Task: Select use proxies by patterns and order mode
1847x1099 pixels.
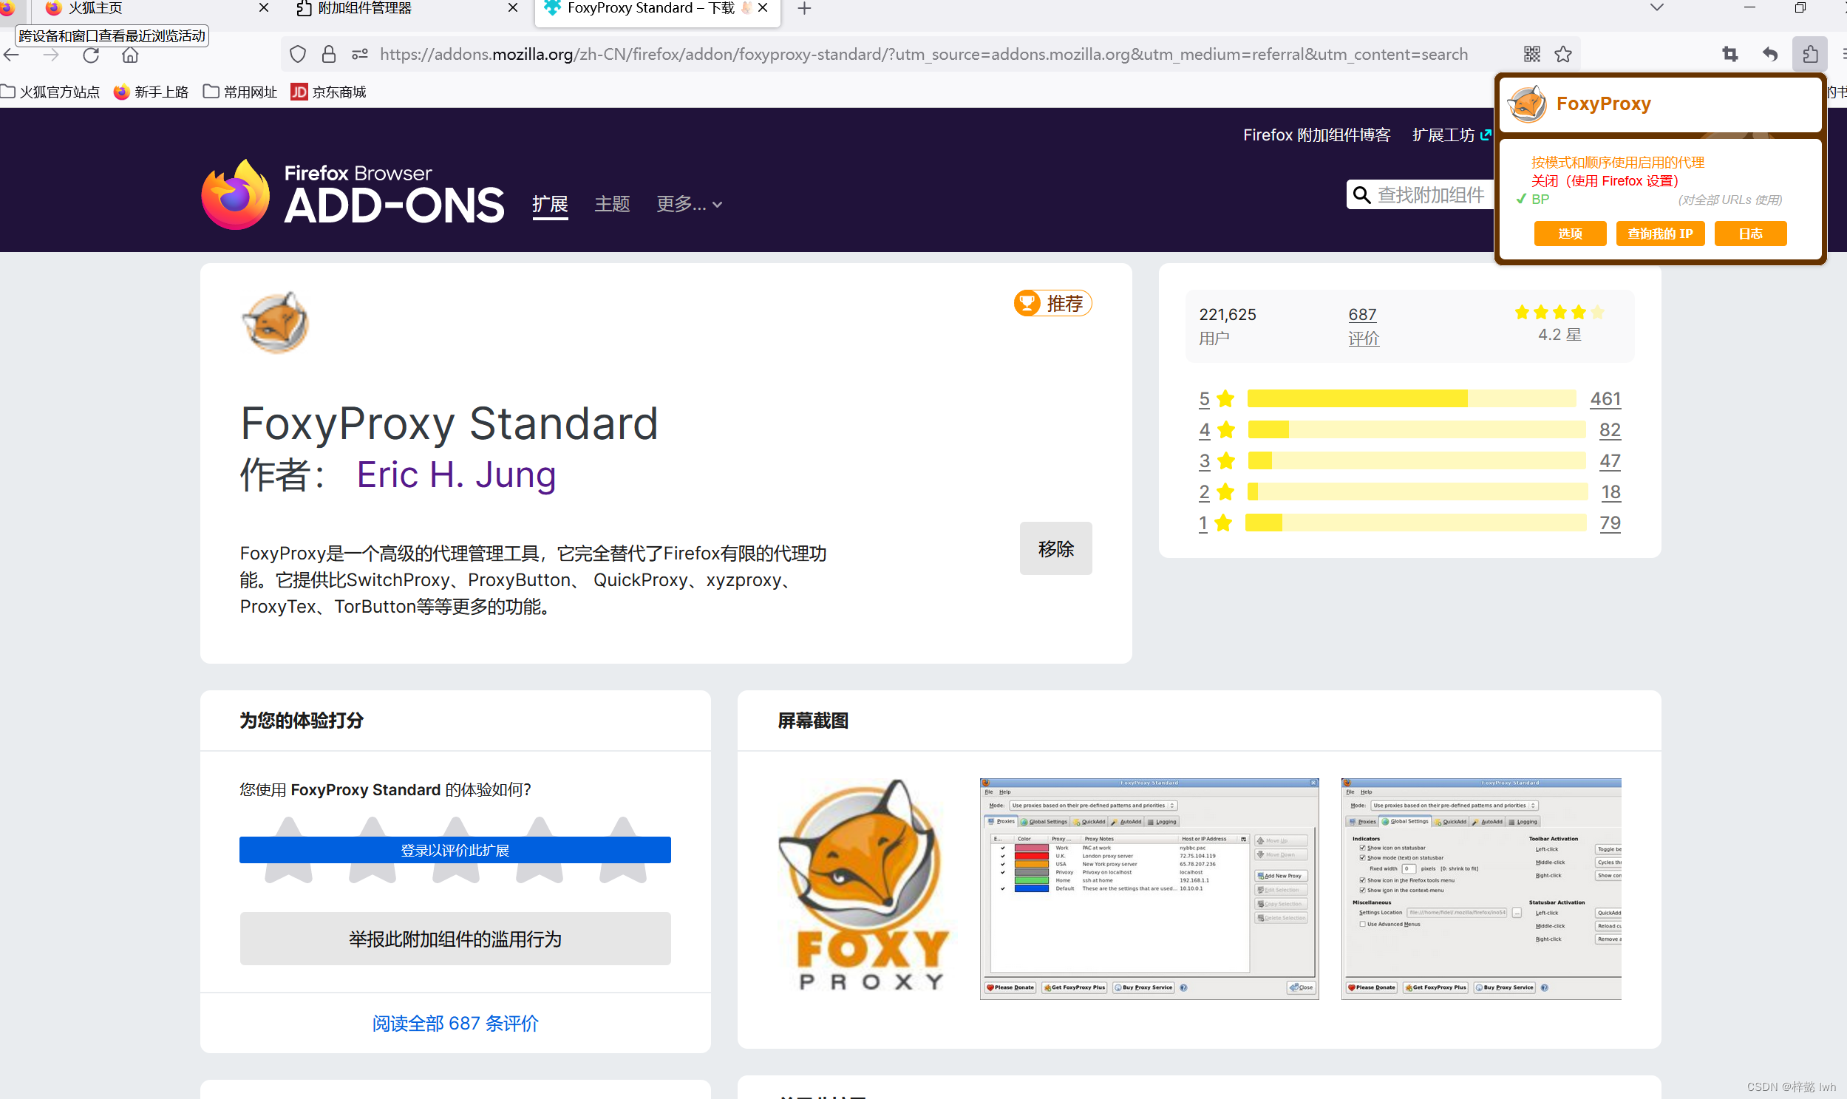Action: point(1617,162)
